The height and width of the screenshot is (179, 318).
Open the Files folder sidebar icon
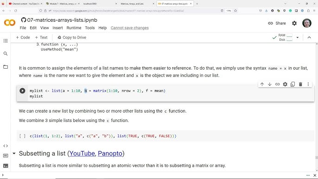(6, 67)
